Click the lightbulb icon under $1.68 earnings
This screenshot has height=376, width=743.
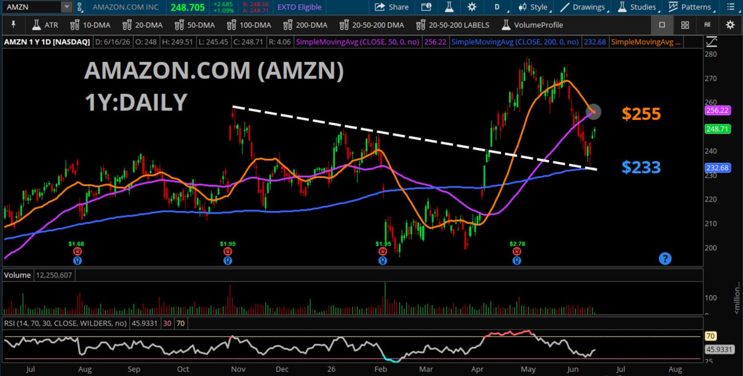[77, 260]
